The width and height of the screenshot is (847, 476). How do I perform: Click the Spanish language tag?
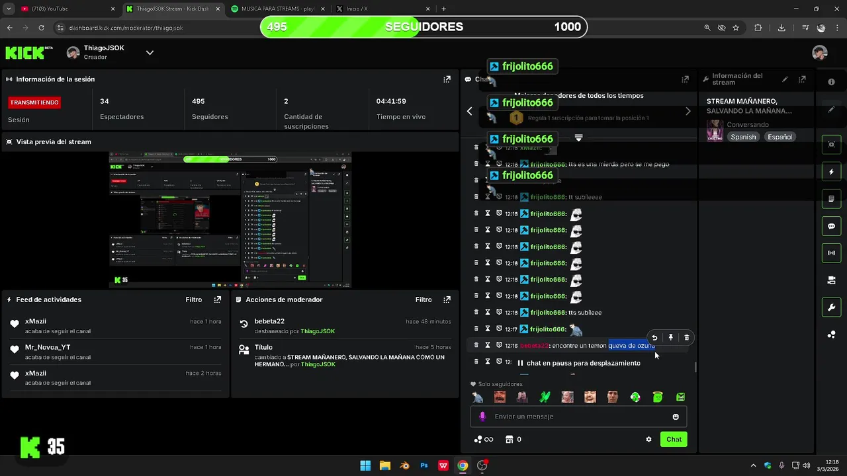[x=743, y=137]
